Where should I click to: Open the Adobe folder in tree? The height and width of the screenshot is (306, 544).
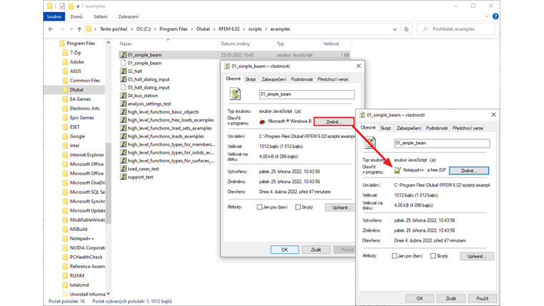pos(77,61)
